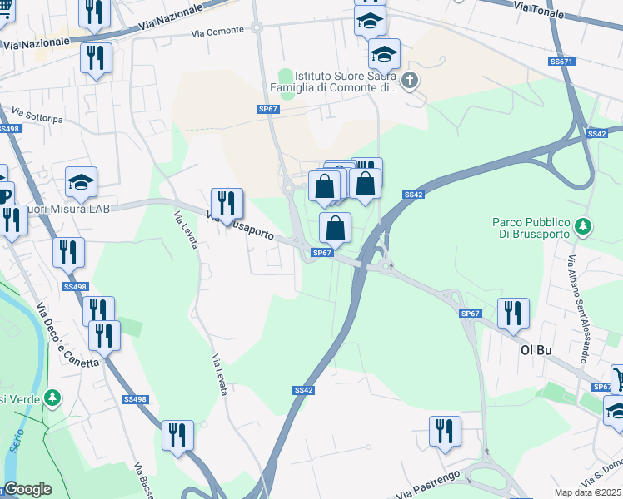
Task: Select the graduation cap marker below Via Tonale
Action: tap(370, 22)
